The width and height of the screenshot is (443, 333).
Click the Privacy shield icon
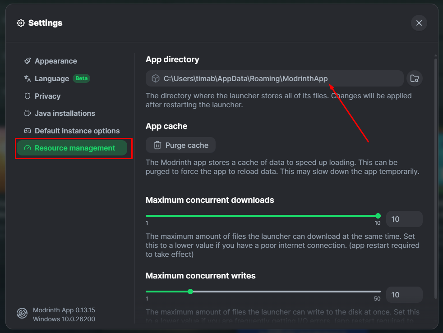click(x=28, y=96)
